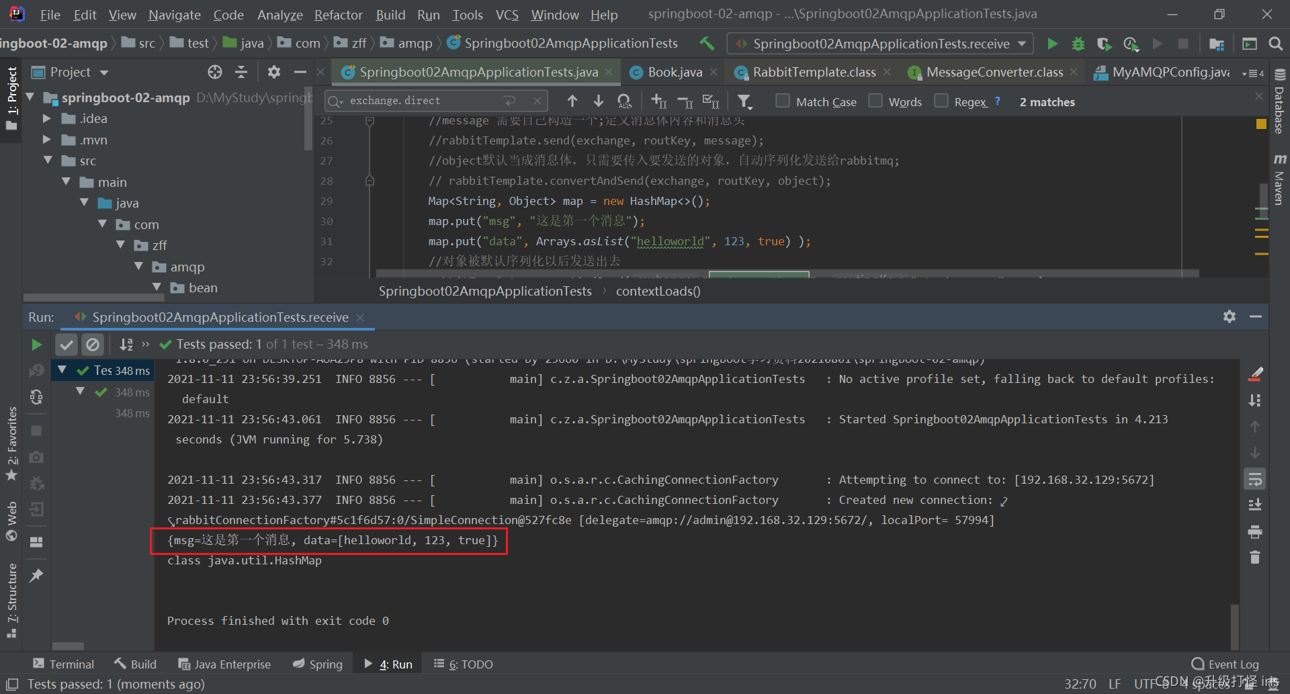Sort tests alphabetically icon
Image resolution: width=1290 pixels, height=694 pixels.
(126, 345)
